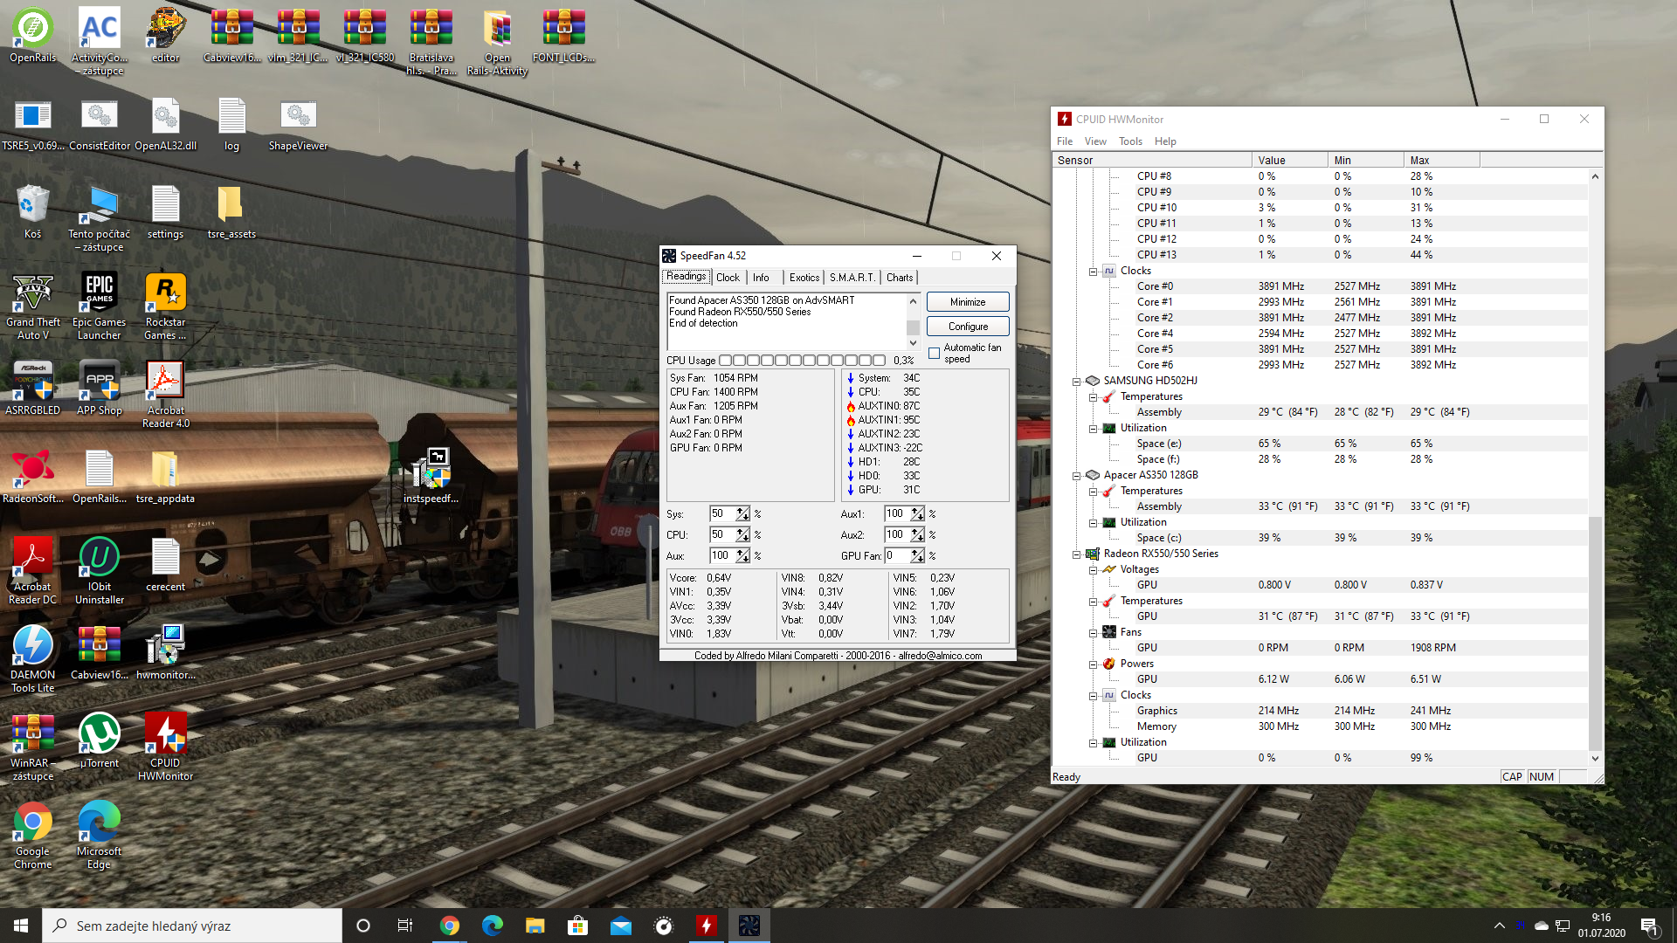The image size is (1677, 943).
Task: Collapse the Radeon RX550/550 Series node
Action: 1077,554
